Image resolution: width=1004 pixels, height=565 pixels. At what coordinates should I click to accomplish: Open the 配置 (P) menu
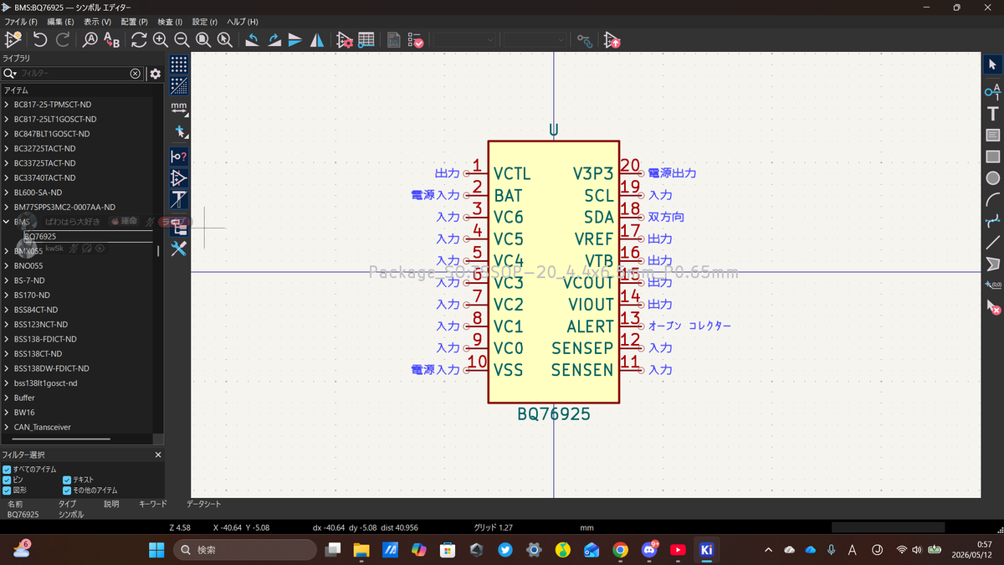(x=134, y=21)
